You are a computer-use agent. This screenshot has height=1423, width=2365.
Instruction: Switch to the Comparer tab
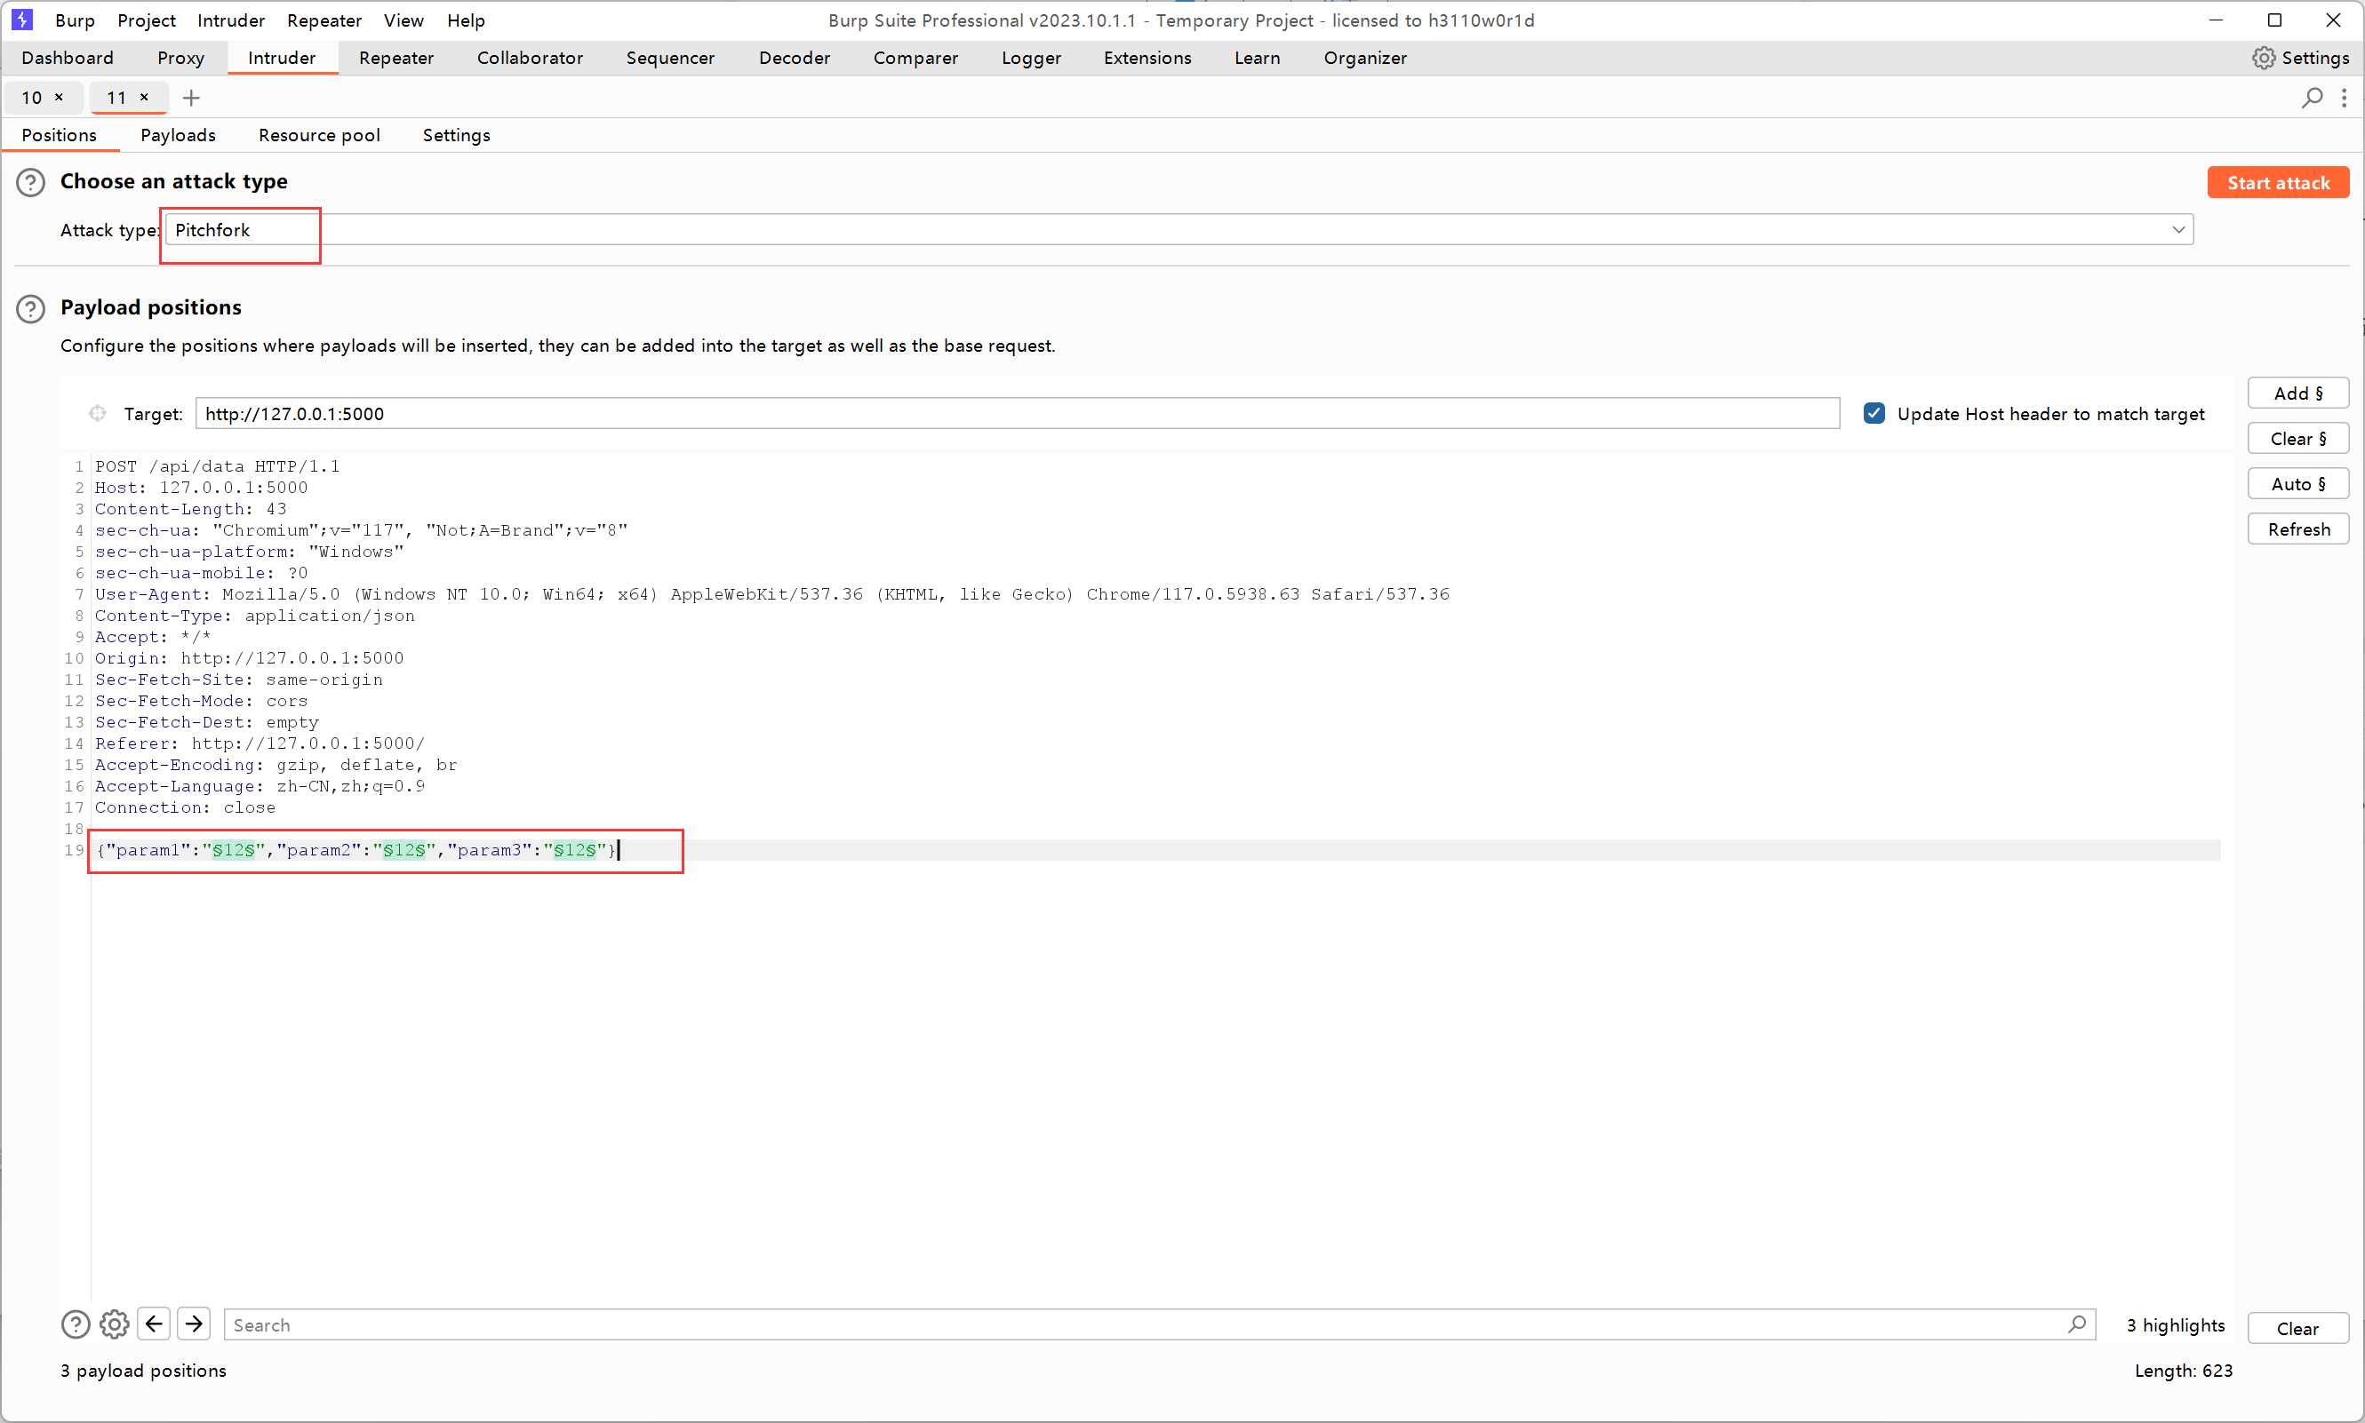click(x=916, y=58)
